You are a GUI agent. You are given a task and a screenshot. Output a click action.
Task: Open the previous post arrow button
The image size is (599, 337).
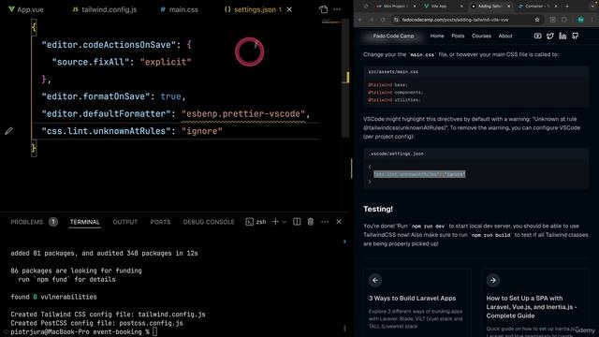coord(375,280)
